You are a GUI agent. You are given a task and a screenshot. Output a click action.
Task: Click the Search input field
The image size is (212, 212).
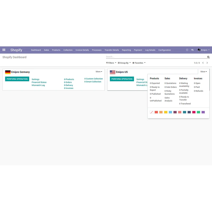tap(156, 57)
